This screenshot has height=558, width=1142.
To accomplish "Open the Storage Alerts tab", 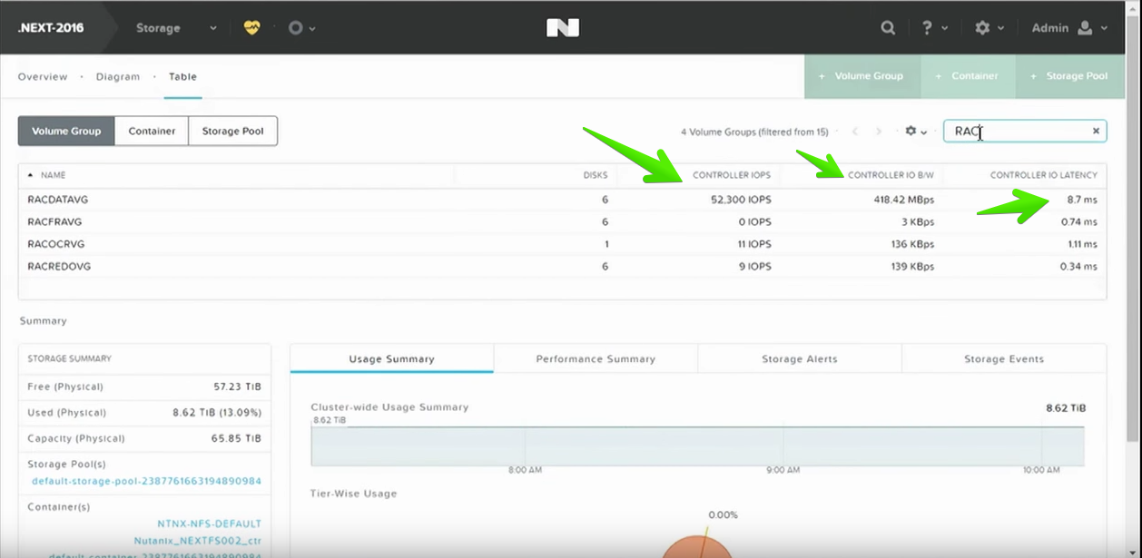I will pyautogui.click(x=800, y=358).
